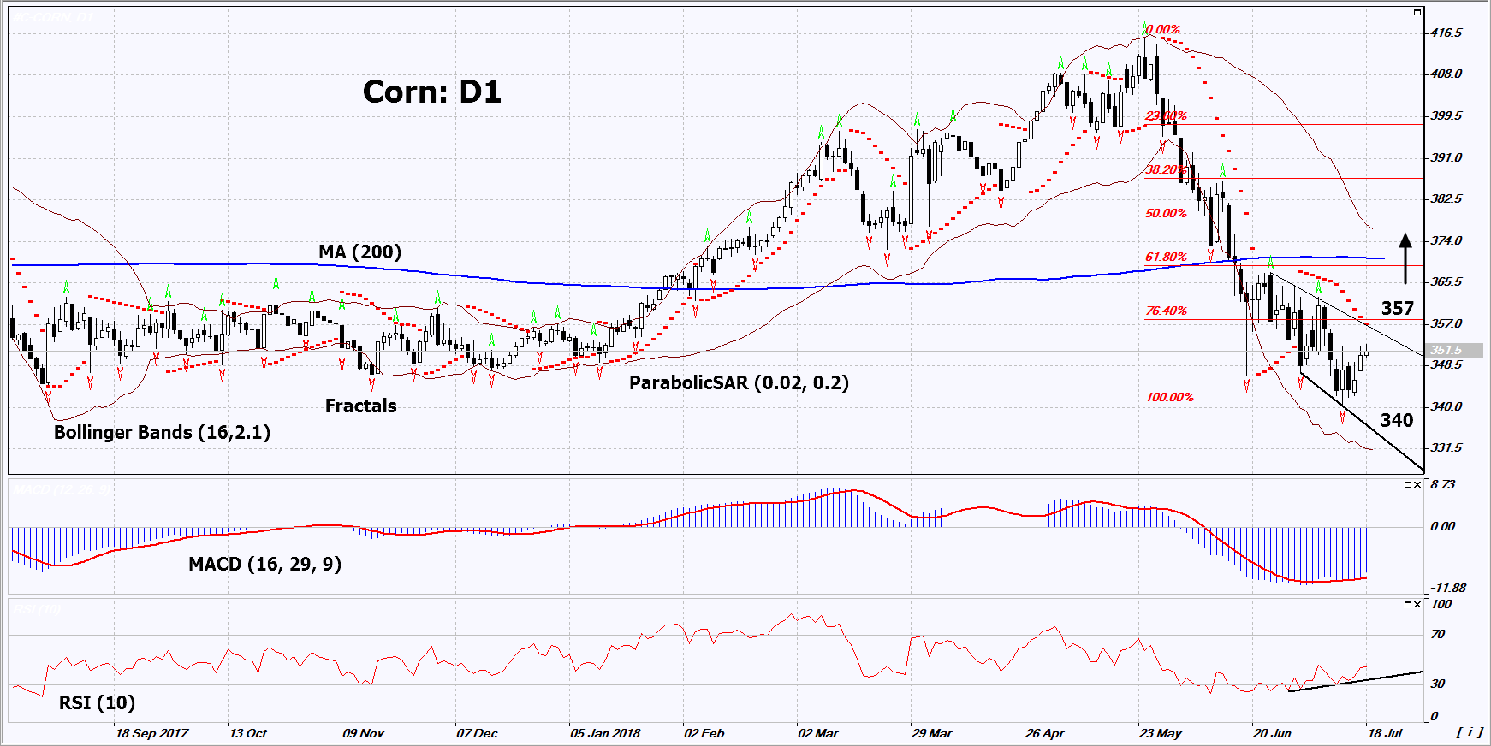The image size is (1491, 746).
Task: Click the Corn: D1 chart title
Action: [431, 92]
